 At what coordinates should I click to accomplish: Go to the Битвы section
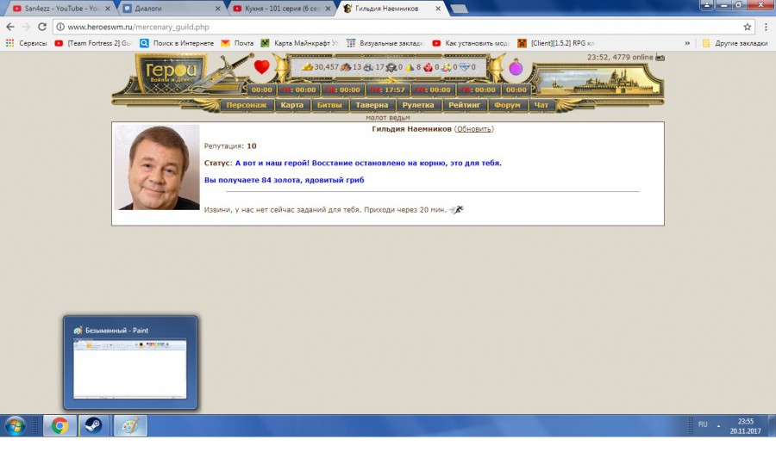[329, 105]
